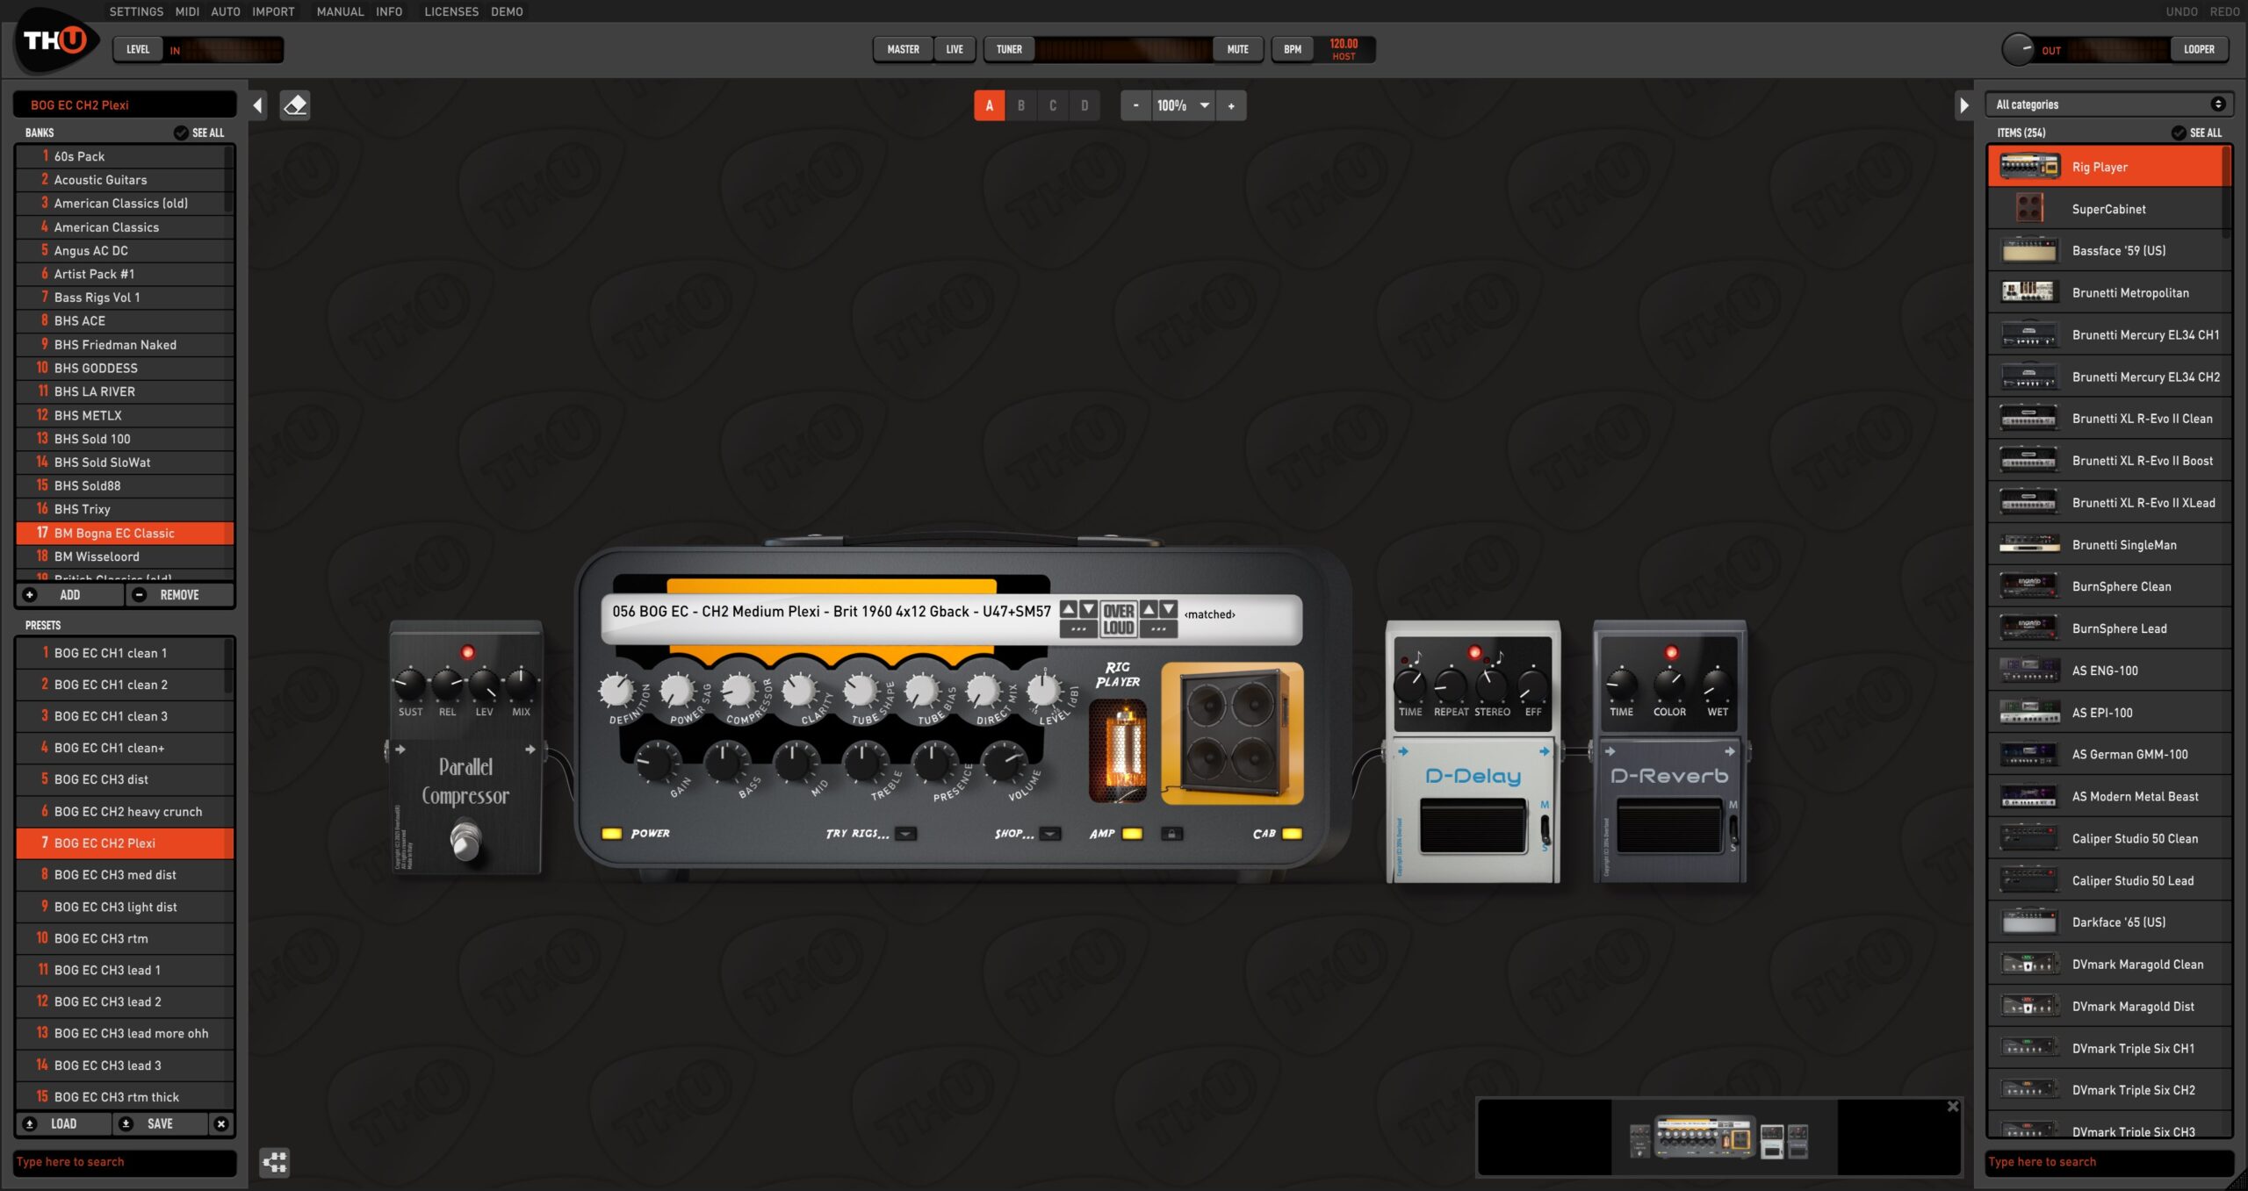Open the SETTINGS menu

136,11
